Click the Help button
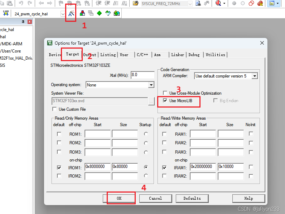Viewport: 285px width, 214px height. pyautogui.click(x=248, y=198)
